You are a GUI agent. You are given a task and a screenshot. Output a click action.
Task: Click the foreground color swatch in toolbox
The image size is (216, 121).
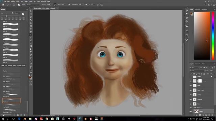tap(30, 78)
